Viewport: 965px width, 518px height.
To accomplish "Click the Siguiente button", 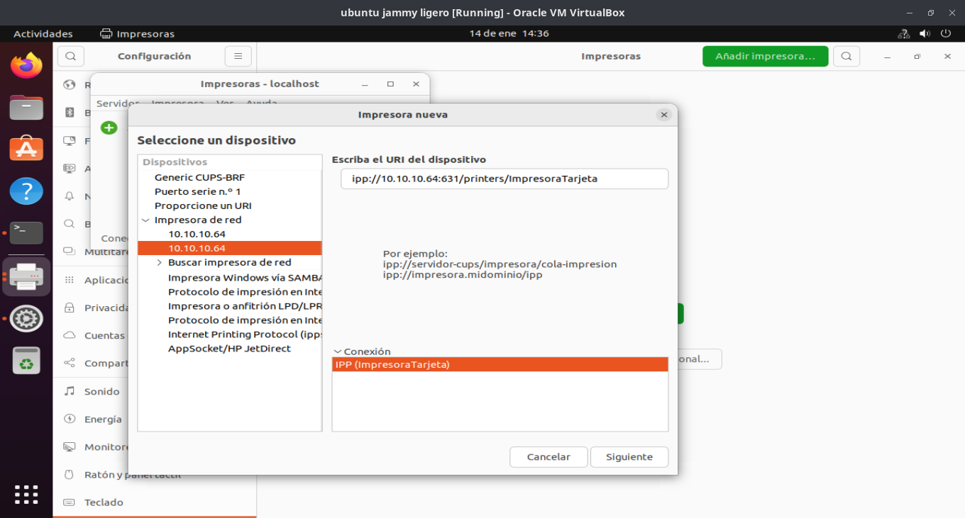I will point(629,457).
